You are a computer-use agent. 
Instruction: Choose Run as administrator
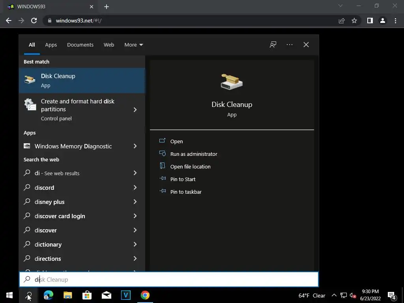[188, 154]
